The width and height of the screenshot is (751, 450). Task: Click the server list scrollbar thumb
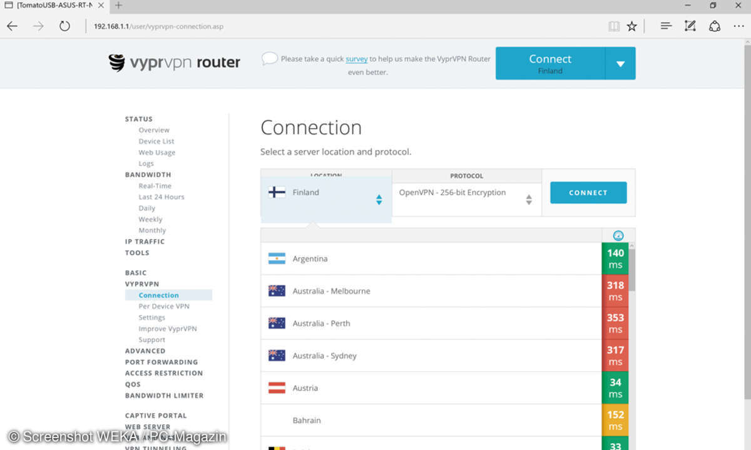[632, 269]
